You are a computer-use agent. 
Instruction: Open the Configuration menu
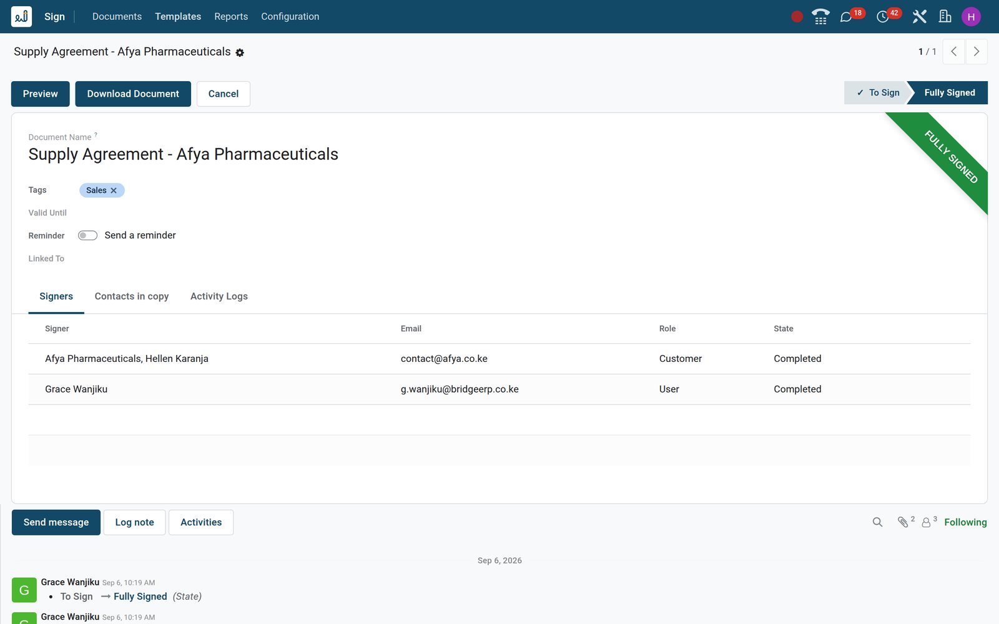tap(290, 17)
